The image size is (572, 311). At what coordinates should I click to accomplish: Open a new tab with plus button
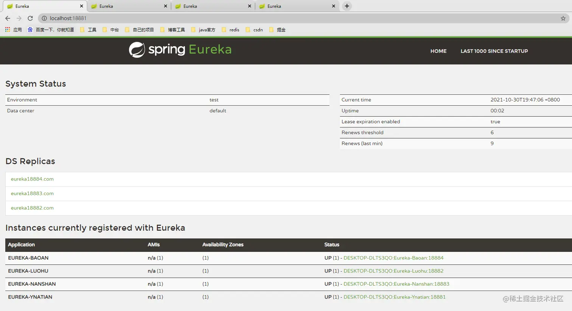347,6
